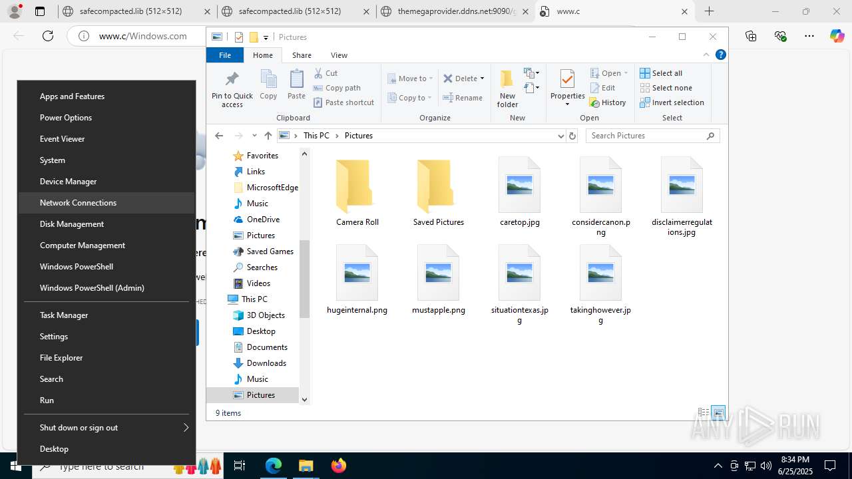Open Firefox from the taskbar

click(339, 466)
